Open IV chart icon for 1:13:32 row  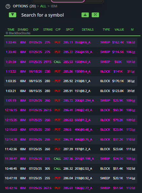[x=133, y=71]
